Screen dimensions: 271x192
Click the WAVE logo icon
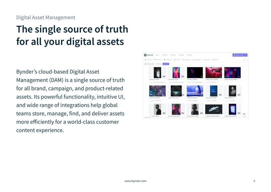[x=145, y=55]
